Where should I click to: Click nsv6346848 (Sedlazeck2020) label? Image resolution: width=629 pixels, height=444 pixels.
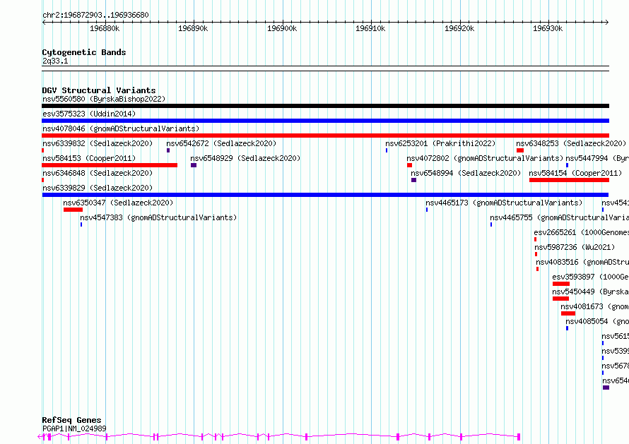click(x=98, y=173)
